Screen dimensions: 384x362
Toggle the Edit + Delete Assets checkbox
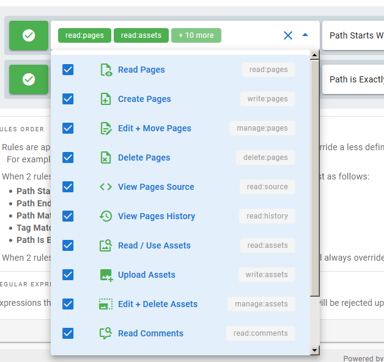click(x=68, y=304)
